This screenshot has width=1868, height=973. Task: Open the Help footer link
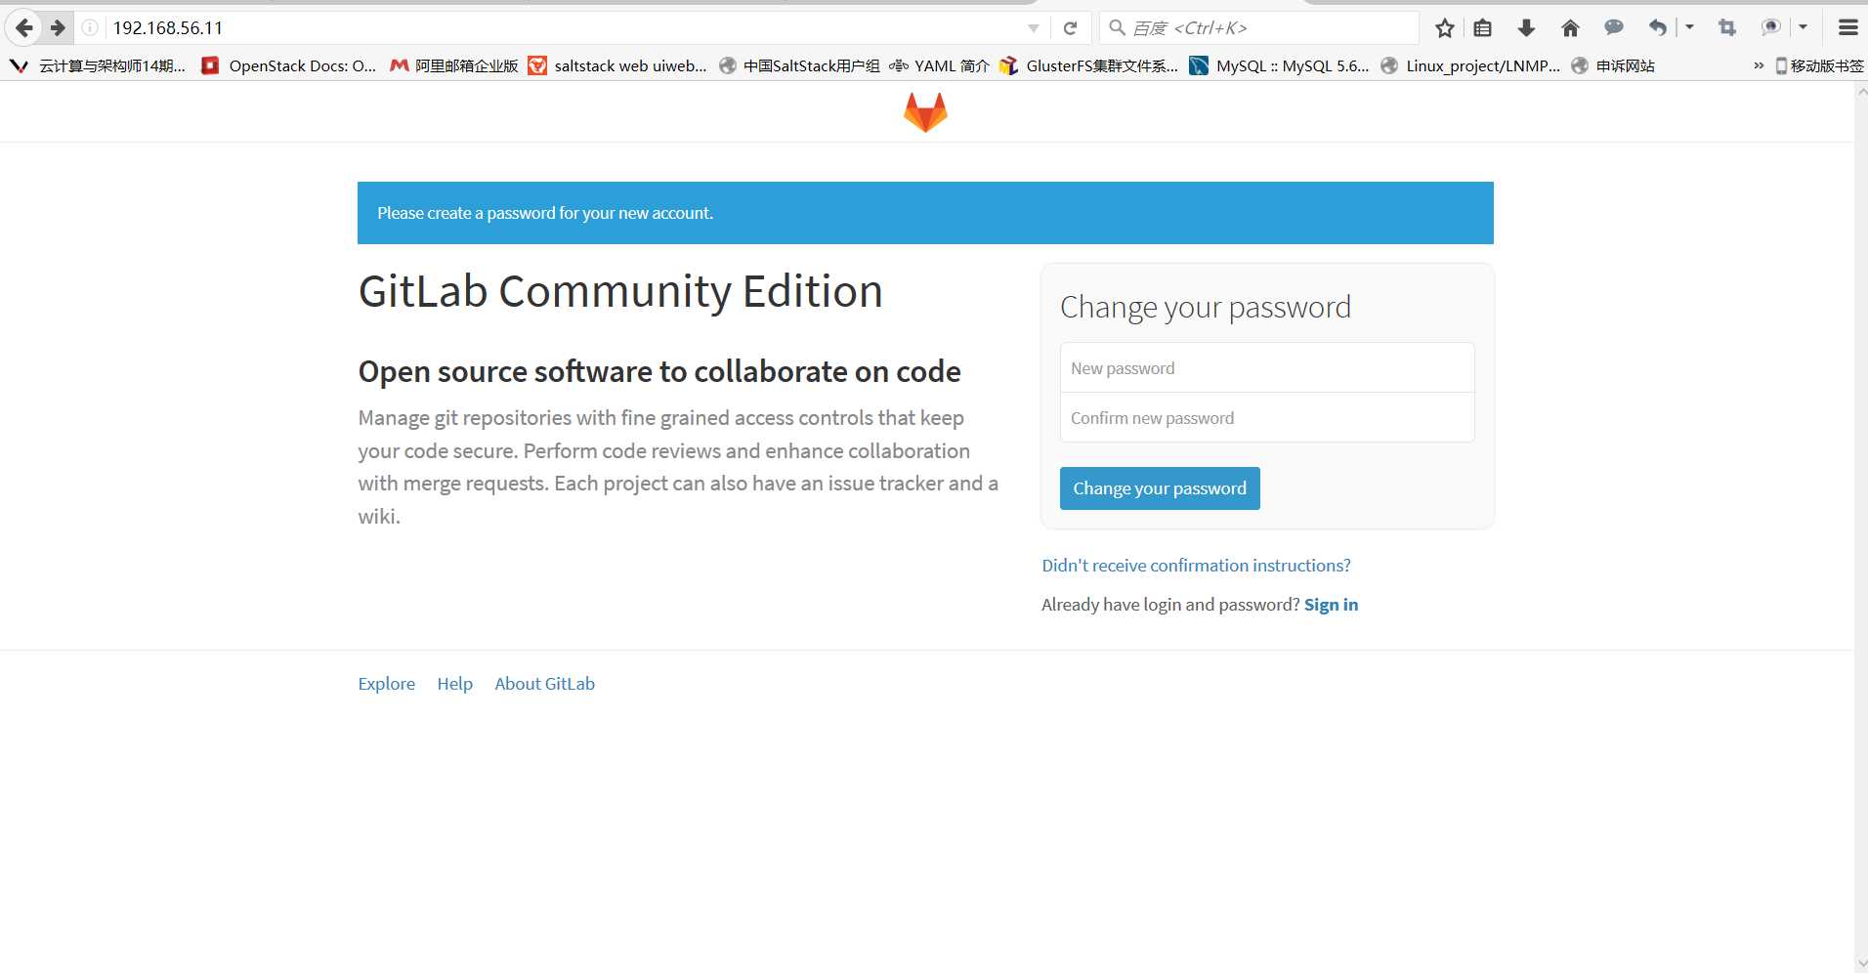tap(454, 684)
